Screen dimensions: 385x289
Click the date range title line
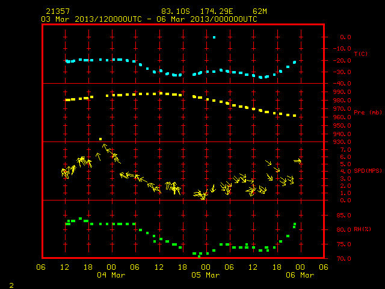tap(149, 19)
